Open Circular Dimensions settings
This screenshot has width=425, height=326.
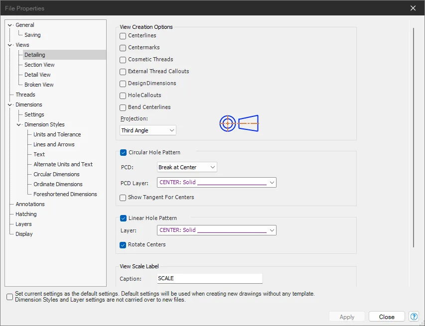(x=56, y=174)
